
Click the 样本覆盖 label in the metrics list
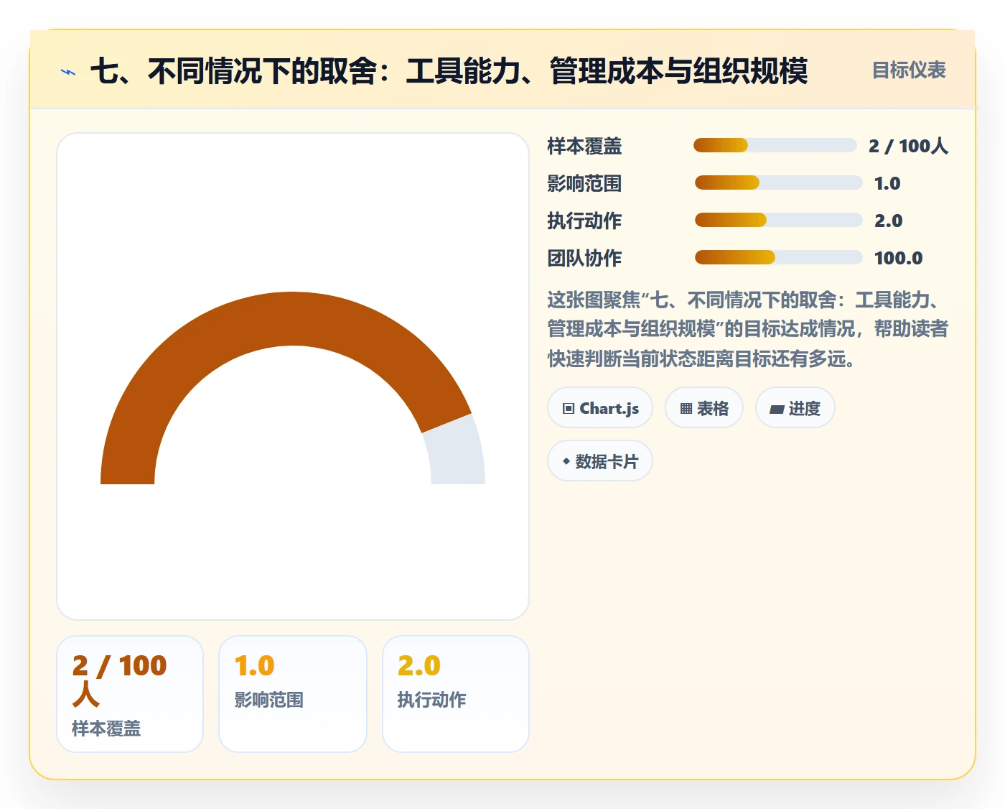point(584,147)
